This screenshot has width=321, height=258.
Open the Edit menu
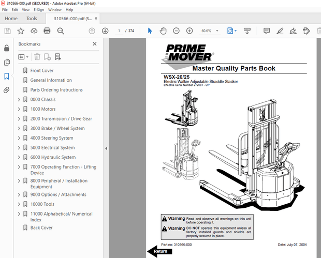point(14,10)
